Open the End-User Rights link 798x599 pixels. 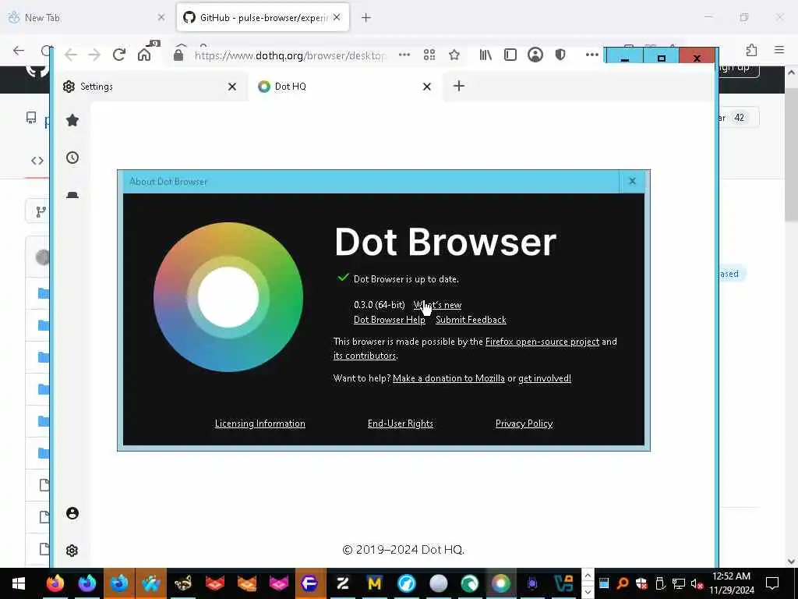click(x=400, y=424)
